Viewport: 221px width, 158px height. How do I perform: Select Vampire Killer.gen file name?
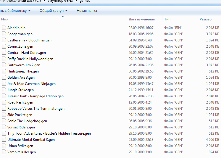(x=21, y=152)
